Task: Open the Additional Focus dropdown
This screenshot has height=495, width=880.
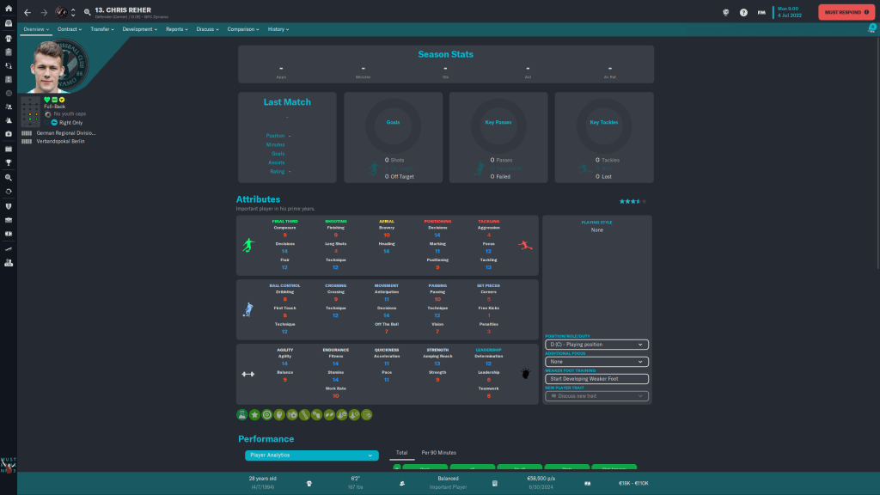Action: pyautogui.click(x=596, y=362)
